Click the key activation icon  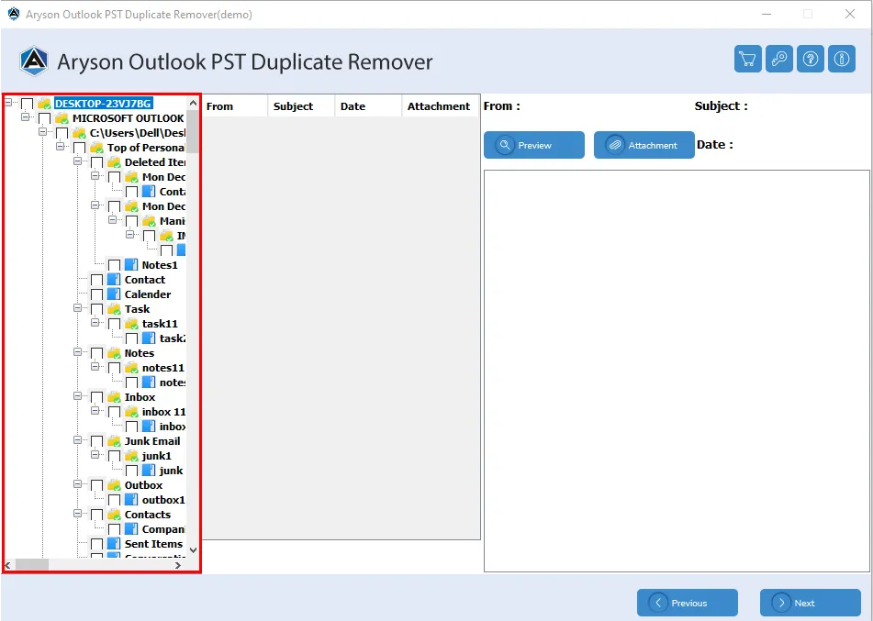pyautogui.click(x=778, y=59)
